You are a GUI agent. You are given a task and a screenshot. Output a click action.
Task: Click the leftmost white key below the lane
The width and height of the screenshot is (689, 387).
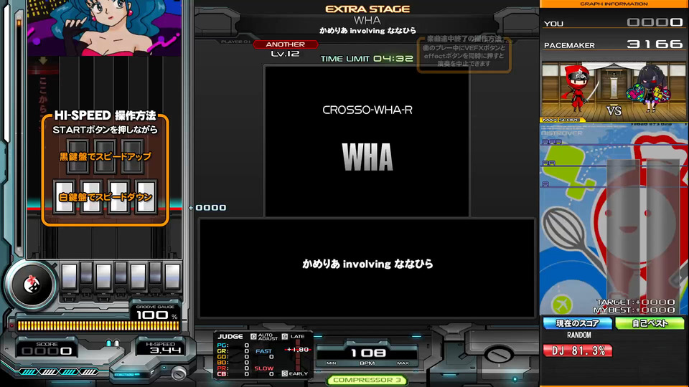70,277
